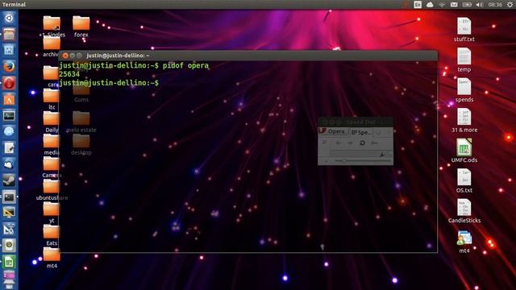Select UMFC.ods spreadsheet file
516x290 pixels.
click(x=464, y=151)
